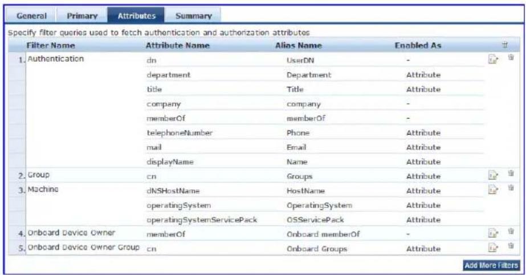This screenshot has width=526, height=275.
Task: Click the Name alias for displayName
Action: tap(297, 162)
